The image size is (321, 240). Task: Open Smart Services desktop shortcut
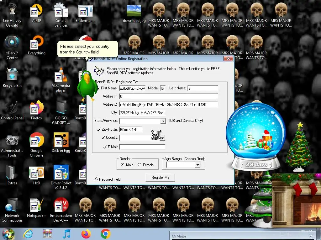pos(61,15)
